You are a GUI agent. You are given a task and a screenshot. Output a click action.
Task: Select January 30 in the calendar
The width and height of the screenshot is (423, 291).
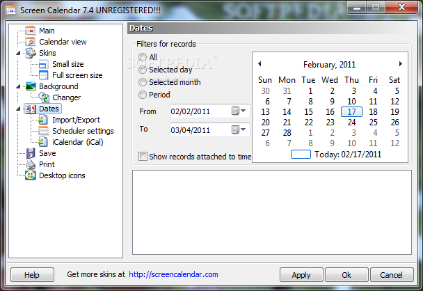click(266, 91)
